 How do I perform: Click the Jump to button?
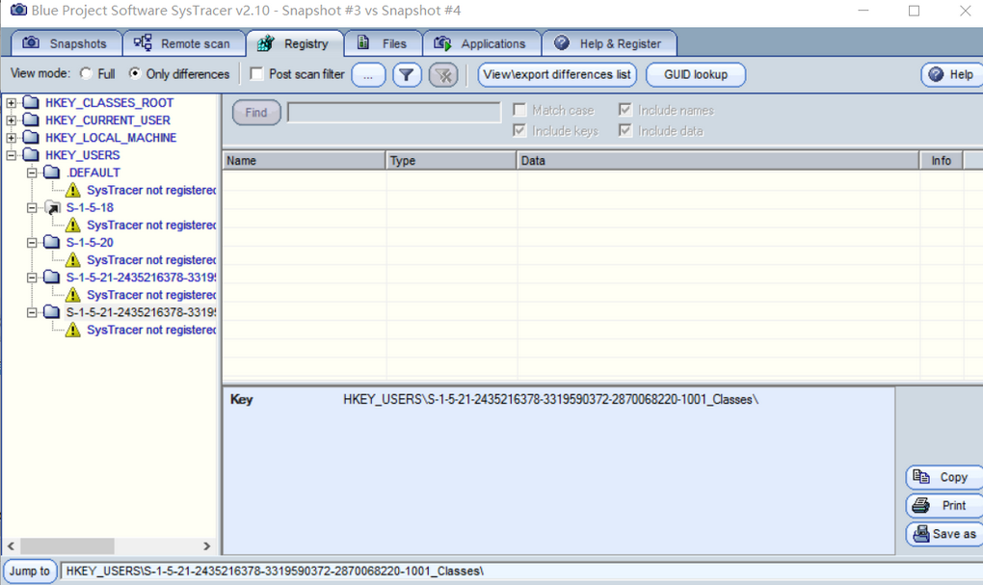pyautogui.click(x=30, y=572)
